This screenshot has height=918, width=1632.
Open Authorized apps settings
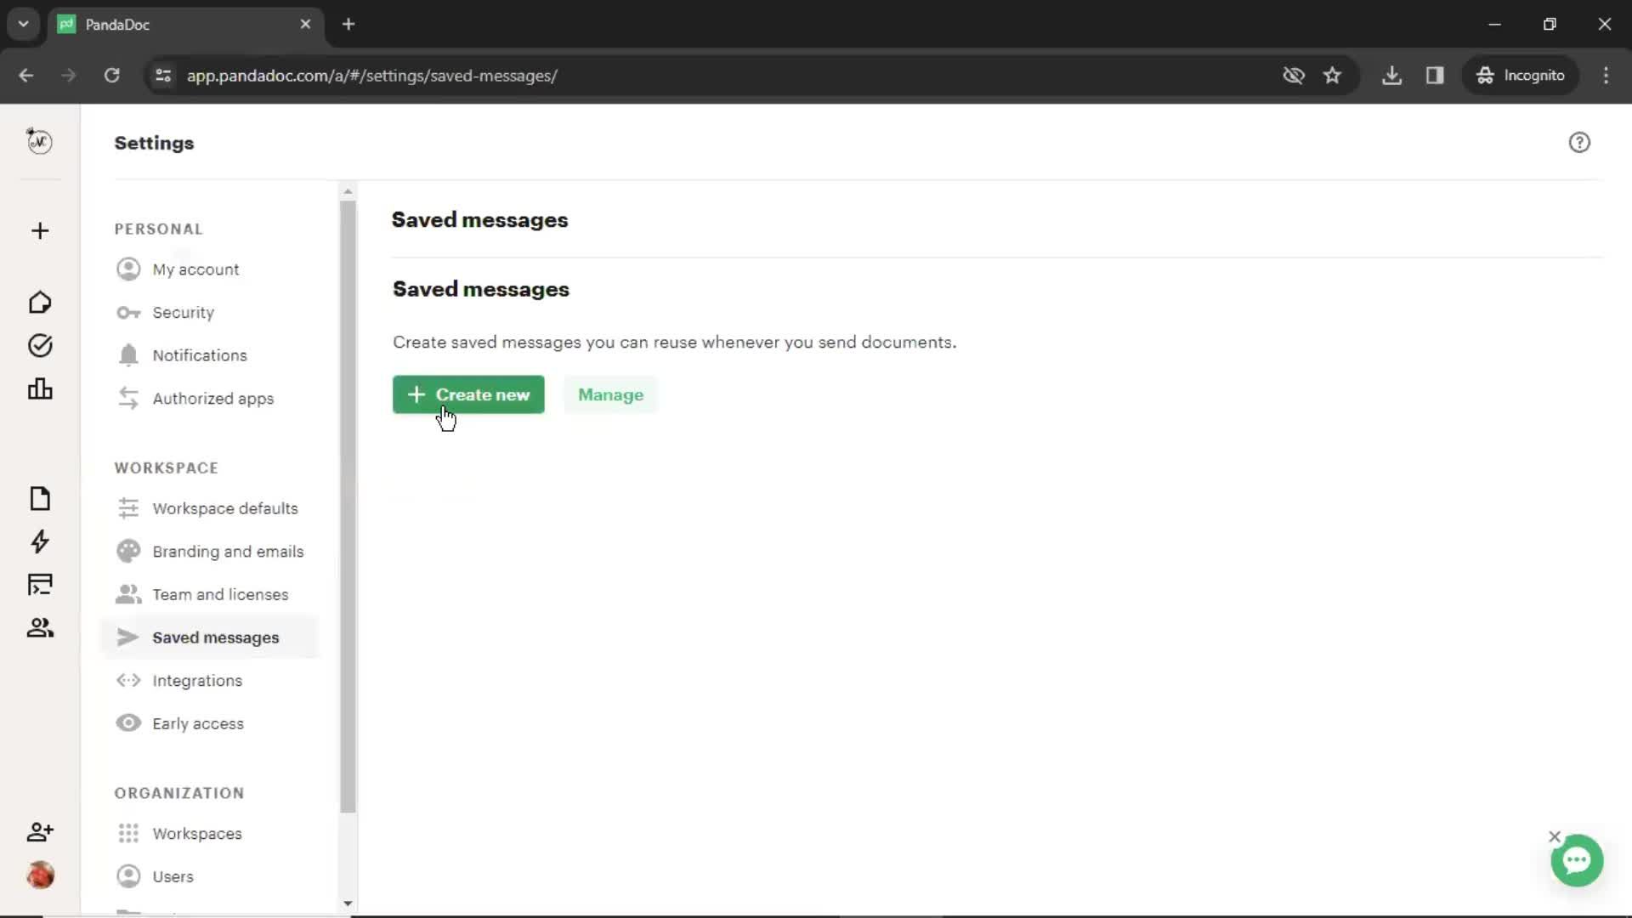[x=214, y=398]
